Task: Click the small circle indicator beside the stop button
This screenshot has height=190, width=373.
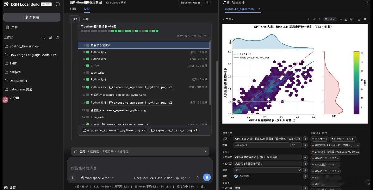Action: 197,178
